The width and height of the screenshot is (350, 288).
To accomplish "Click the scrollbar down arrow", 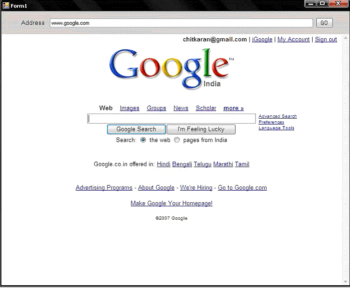I will [345, 282].
